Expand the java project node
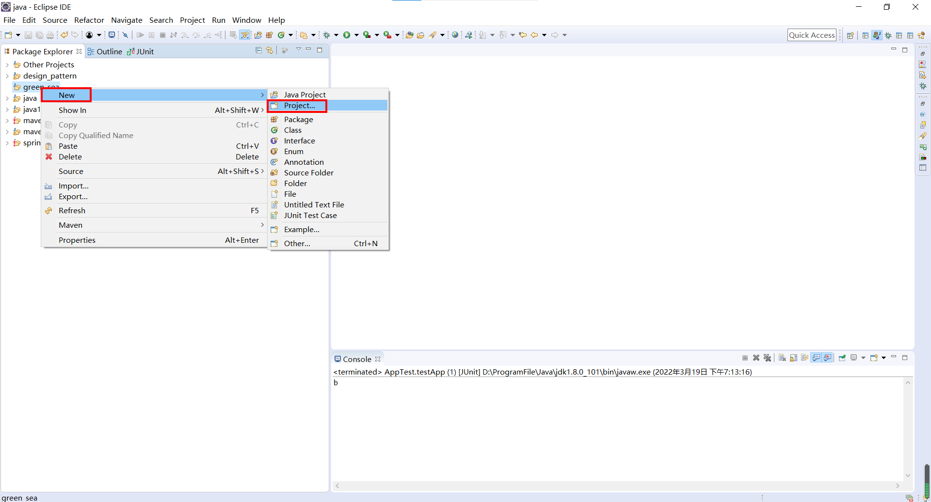 pos(7,98)
